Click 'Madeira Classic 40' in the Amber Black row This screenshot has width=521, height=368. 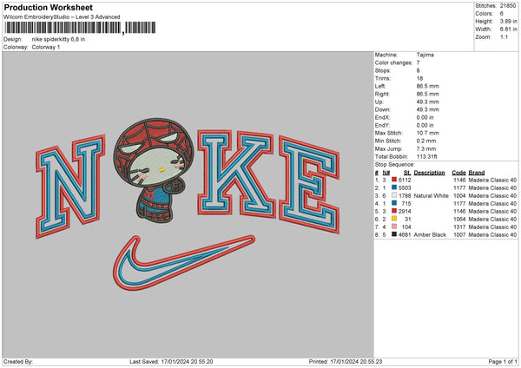492,234
